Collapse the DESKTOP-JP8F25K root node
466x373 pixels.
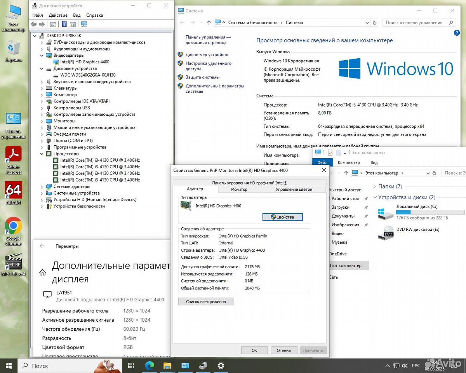[x=35, y=36]
